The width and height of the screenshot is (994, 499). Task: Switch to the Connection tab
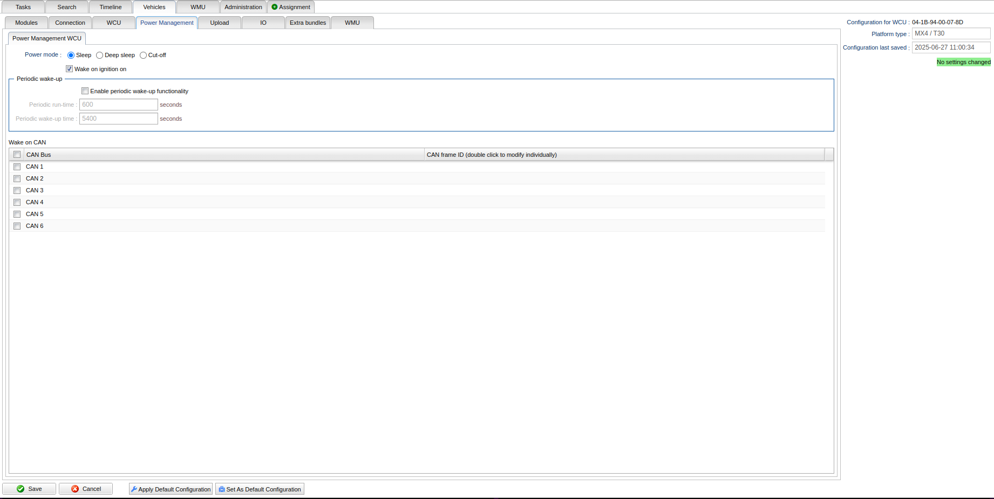click(x=70, y=23)
